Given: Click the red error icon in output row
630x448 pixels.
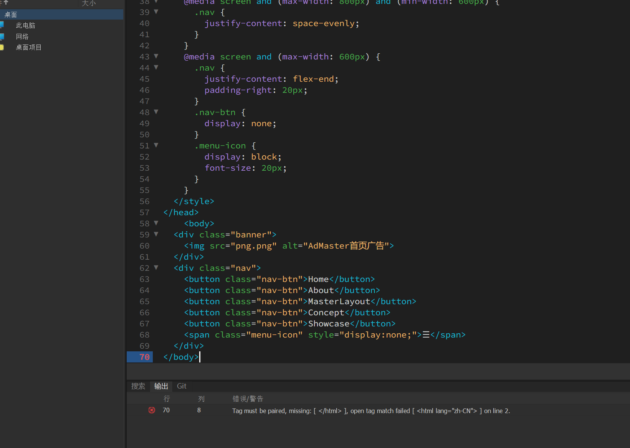Looking at the screenshot, I should 152,410.
